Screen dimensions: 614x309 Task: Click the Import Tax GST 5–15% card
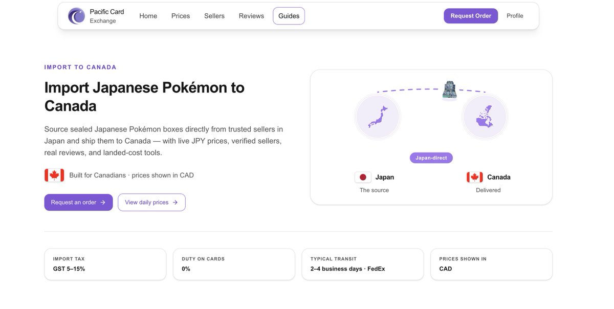[105, 264]
